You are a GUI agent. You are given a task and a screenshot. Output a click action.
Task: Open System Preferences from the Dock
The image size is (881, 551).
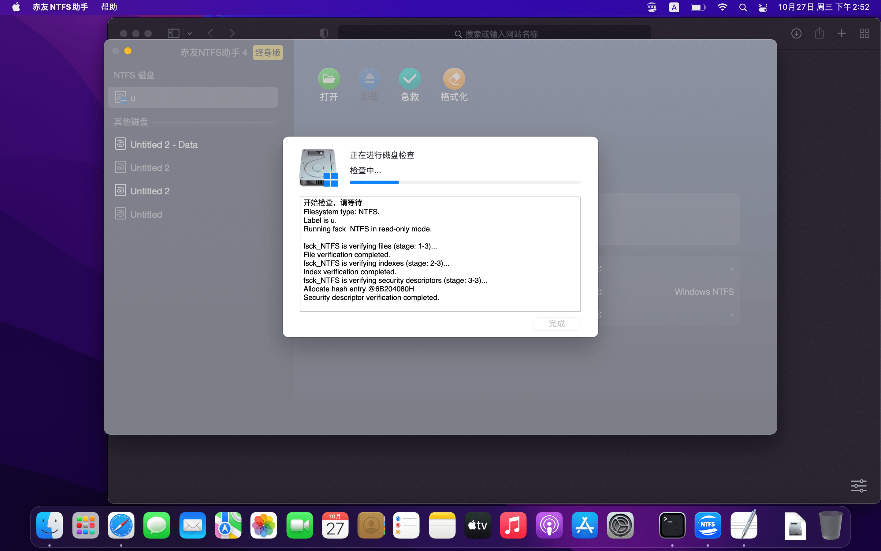[x=620, y=525]
